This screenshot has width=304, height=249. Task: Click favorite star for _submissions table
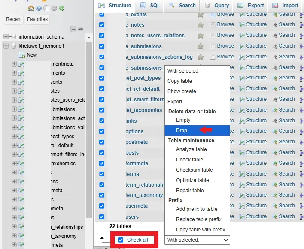(x=201, y=46)
